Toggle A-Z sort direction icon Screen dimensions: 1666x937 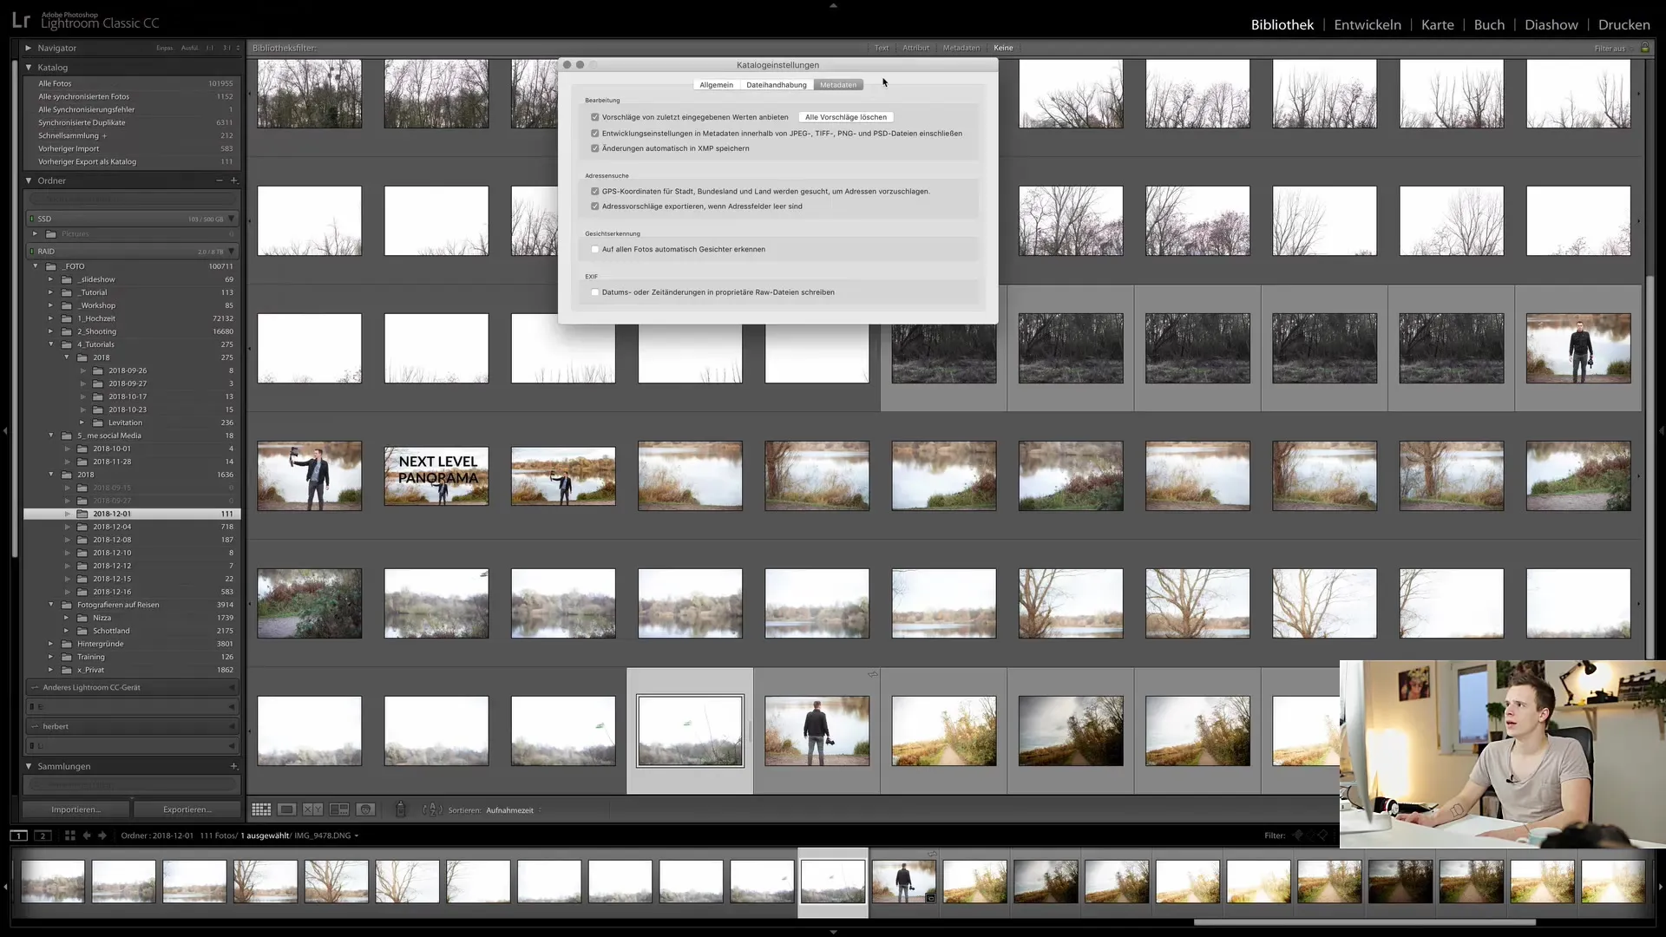[x=431, y=809]
